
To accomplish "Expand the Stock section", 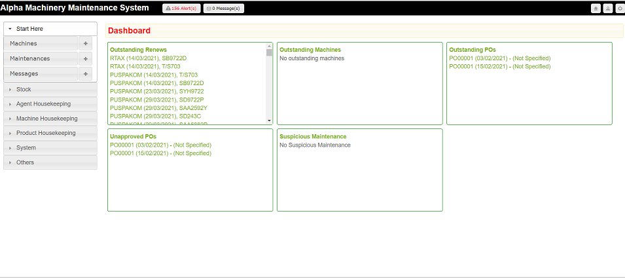I will [x=50, y=90].
